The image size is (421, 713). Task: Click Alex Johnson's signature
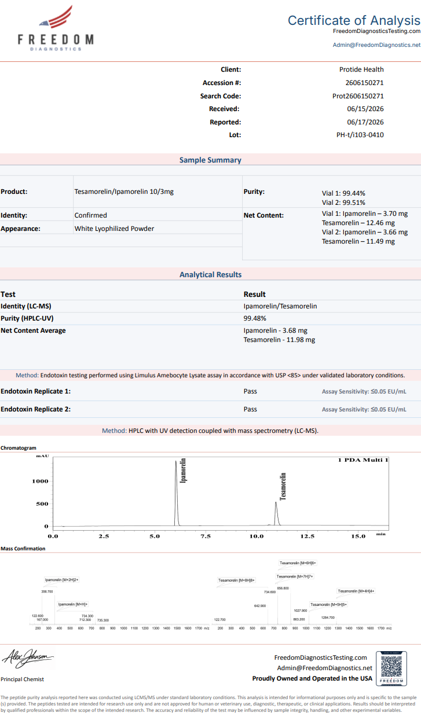point(27,658)
